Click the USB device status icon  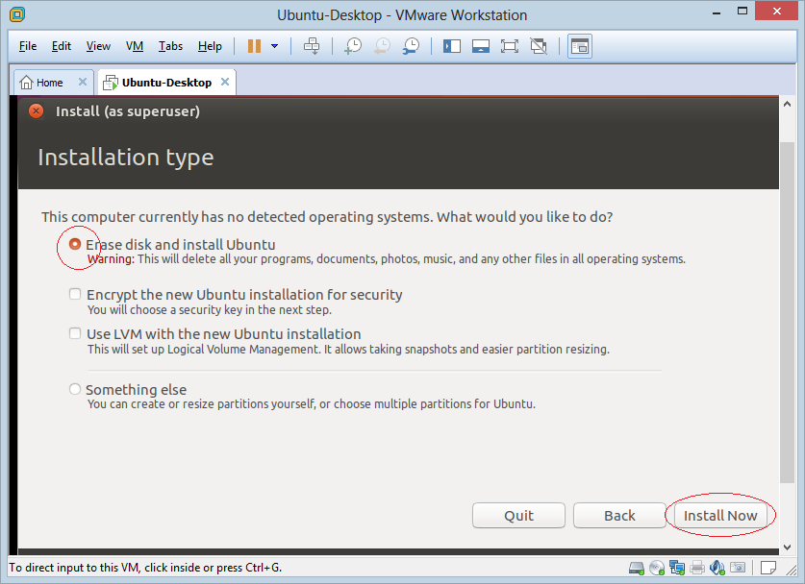738,568
